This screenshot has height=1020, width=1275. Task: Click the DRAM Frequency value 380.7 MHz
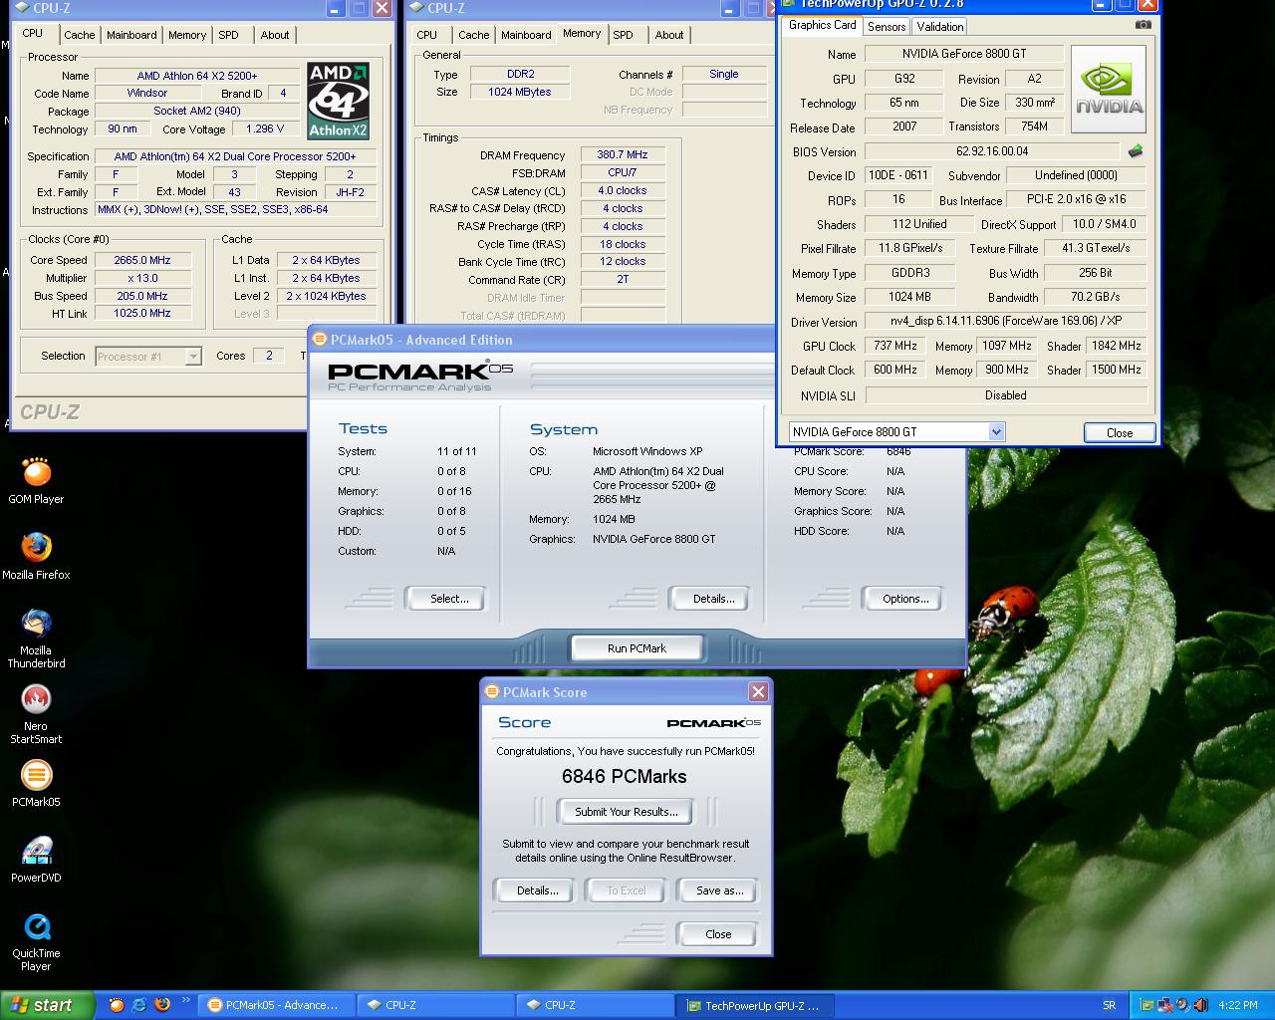(623, 154)
